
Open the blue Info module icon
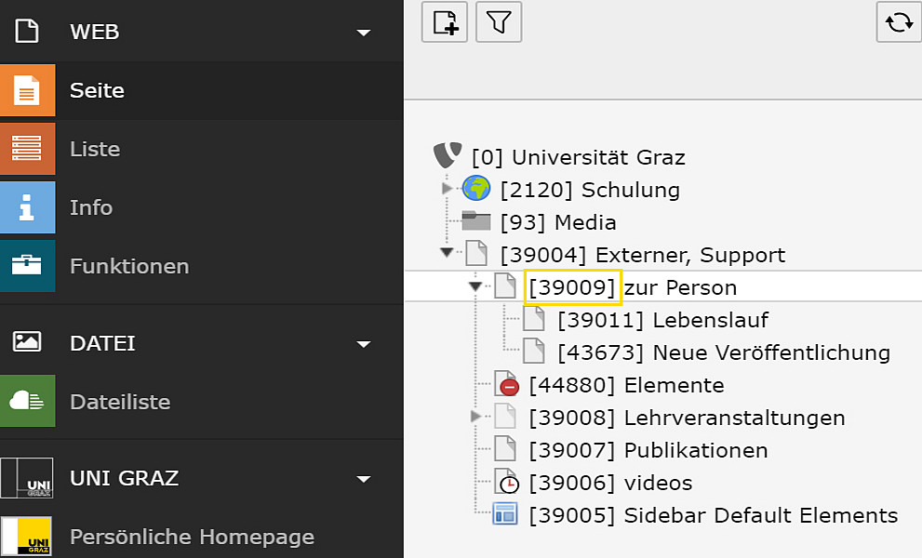[28, 207]
